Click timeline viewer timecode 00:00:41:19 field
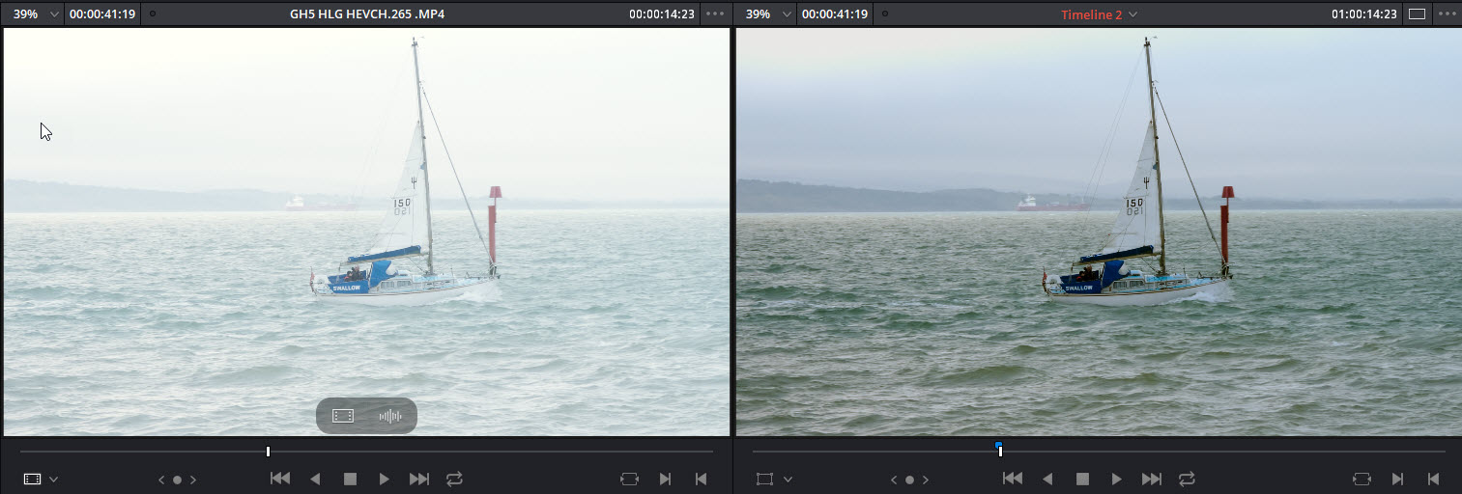The height and width of the screenshot is (494, 1462). coord(835,14)
